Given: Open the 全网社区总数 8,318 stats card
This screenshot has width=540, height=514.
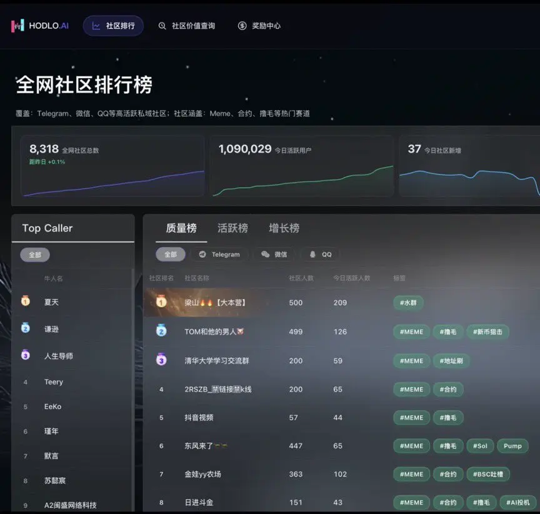Looking at the screenshot, I should pos(112,166).
